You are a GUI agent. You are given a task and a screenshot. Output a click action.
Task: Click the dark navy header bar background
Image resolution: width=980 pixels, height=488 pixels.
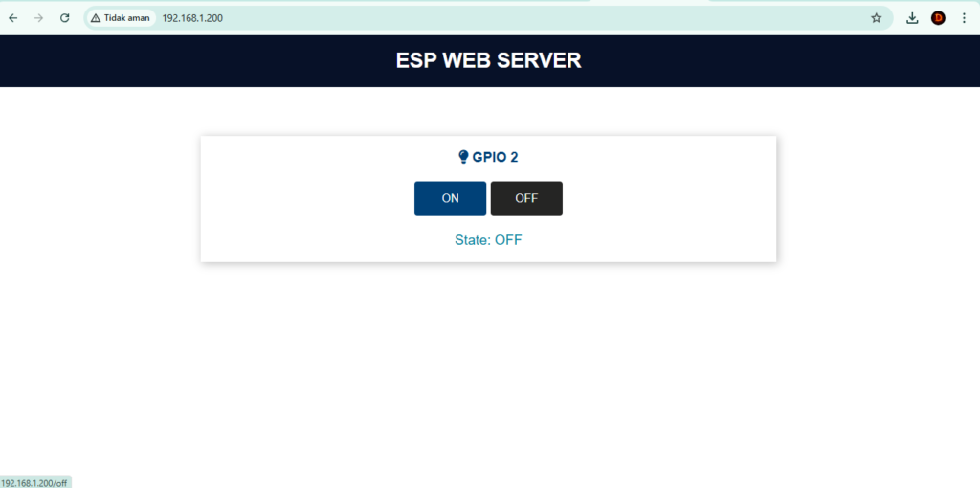(191, 61)
